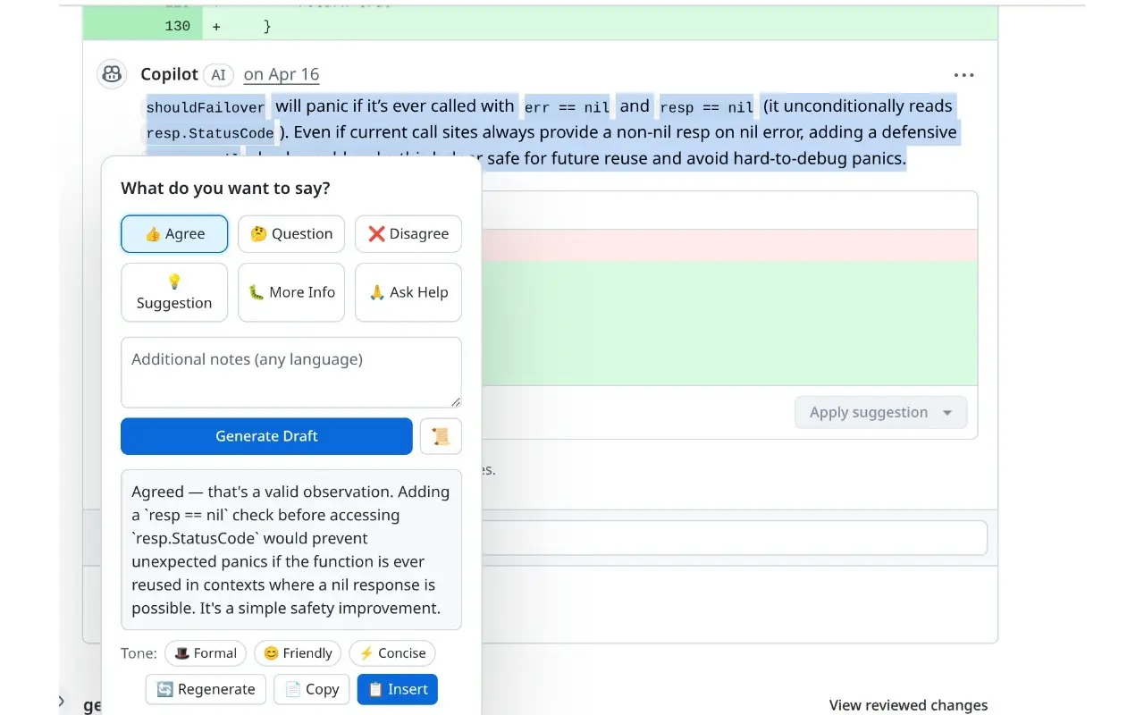Click the Copilot author name
The width and height of the screenshot is (1144, 715).
(169, 74)
